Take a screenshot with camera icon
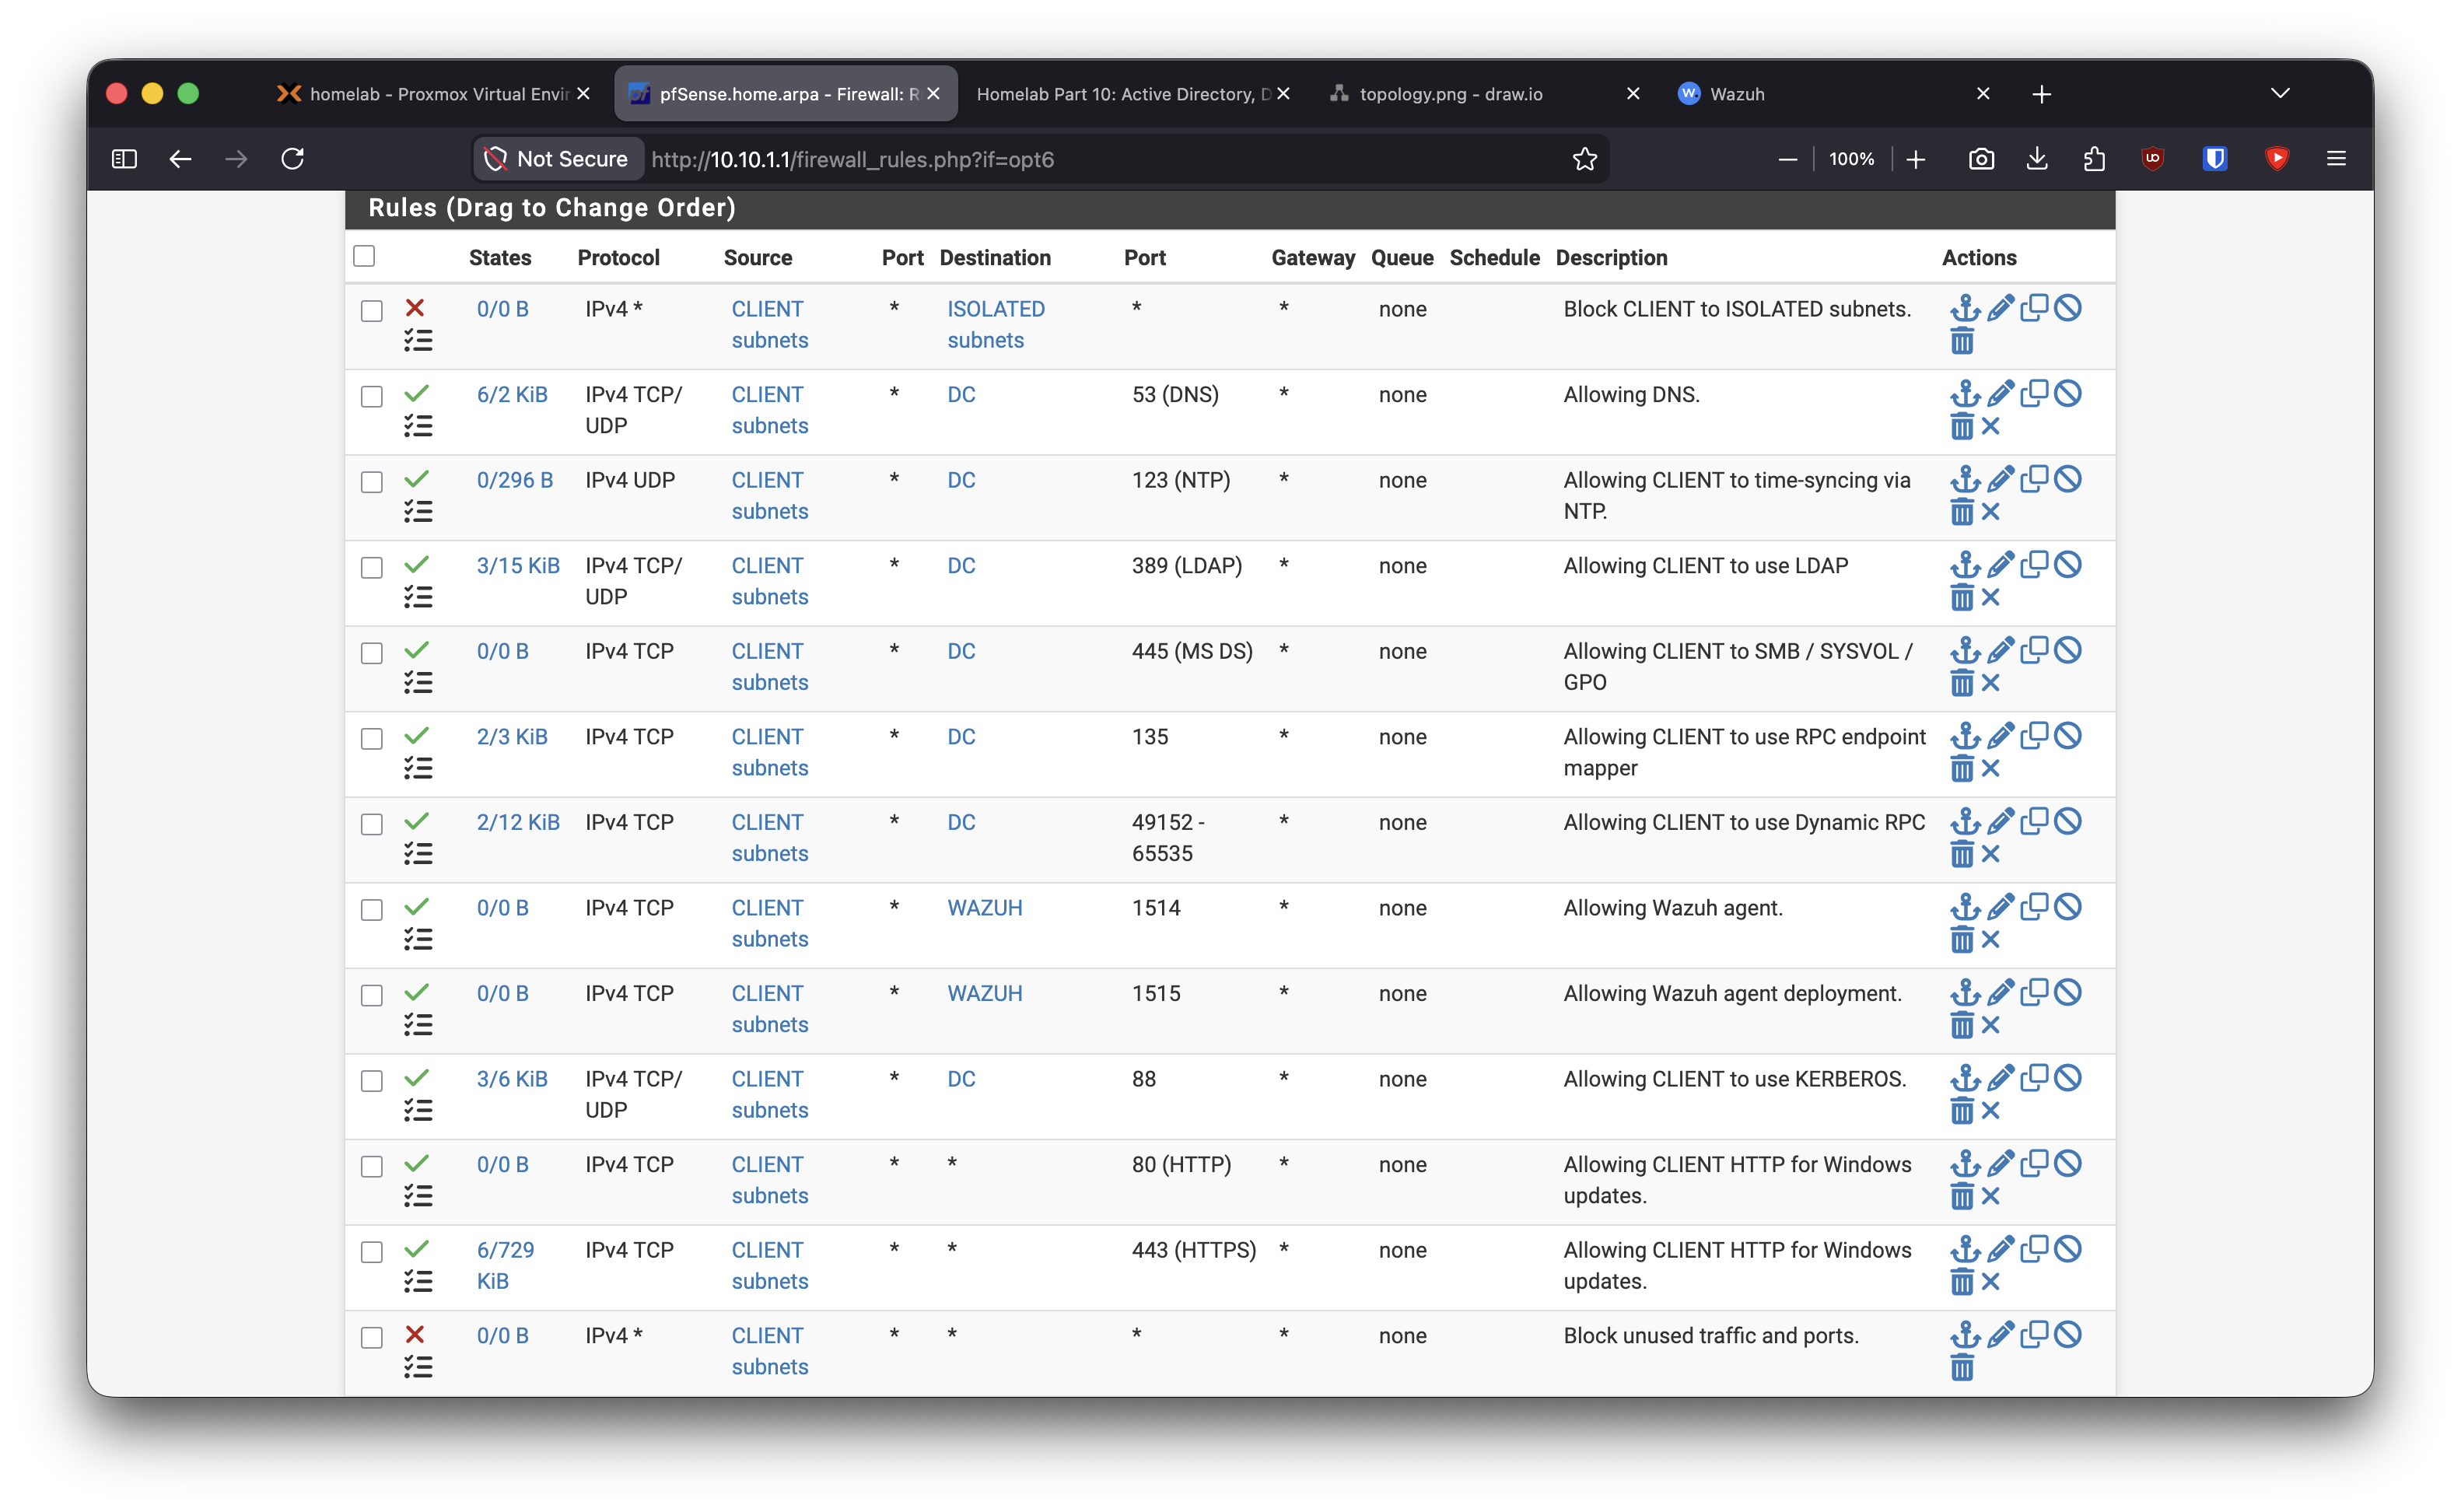2461x1512 pixels. coord(1980,158)
